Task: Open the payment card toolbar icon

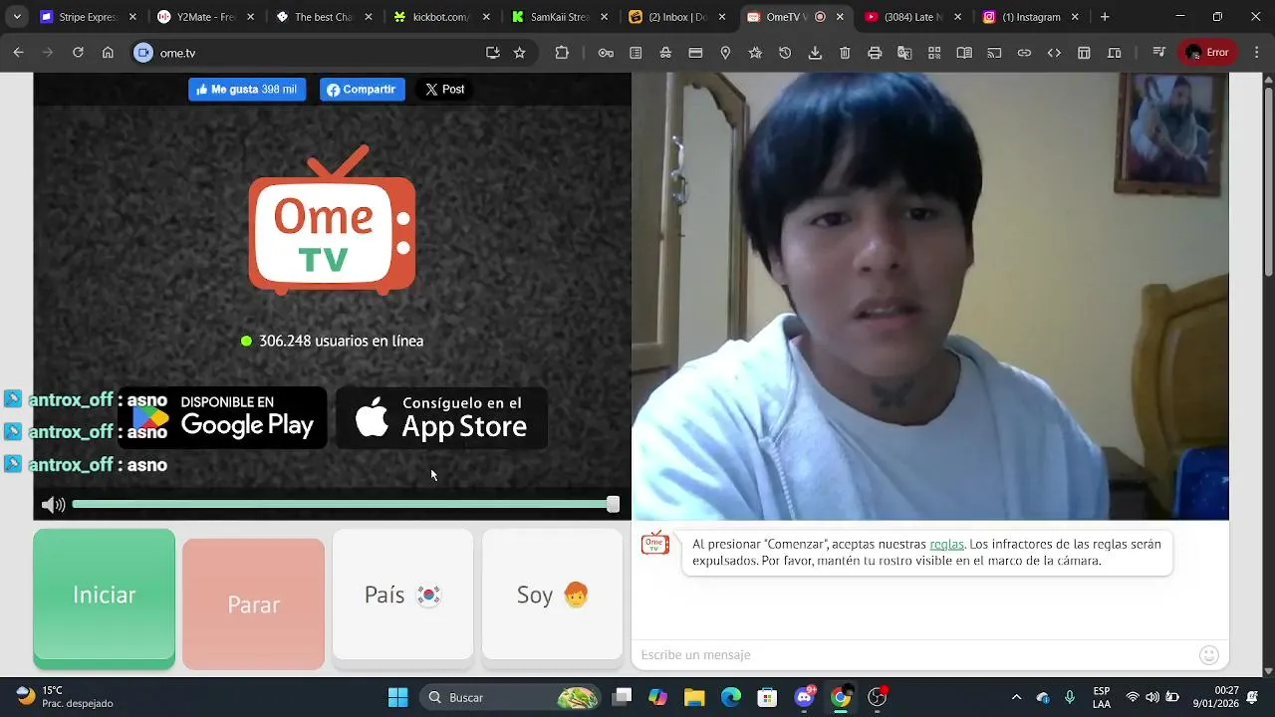Action: [695, 53]
